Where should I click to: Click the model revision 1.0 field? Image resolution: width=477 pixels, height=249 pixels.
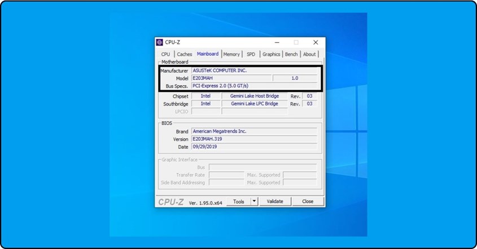295,78
